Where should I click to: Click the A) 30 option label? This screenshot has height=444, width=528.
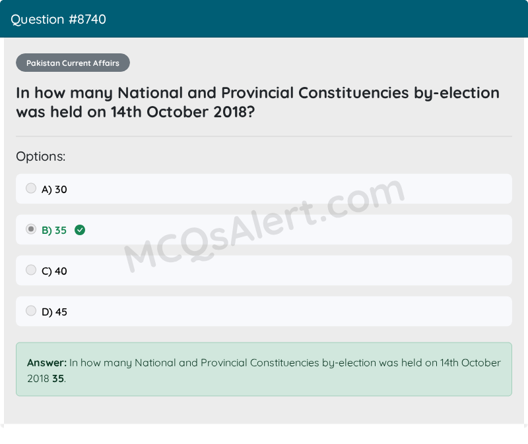[54, 190]
